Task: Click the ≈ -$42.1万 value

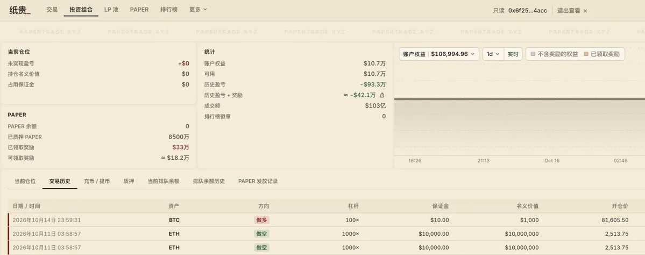Action: coord(359,95)
